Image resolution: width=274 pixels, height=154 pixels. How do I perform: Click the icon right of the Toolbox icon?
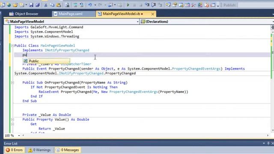(200, 5)
